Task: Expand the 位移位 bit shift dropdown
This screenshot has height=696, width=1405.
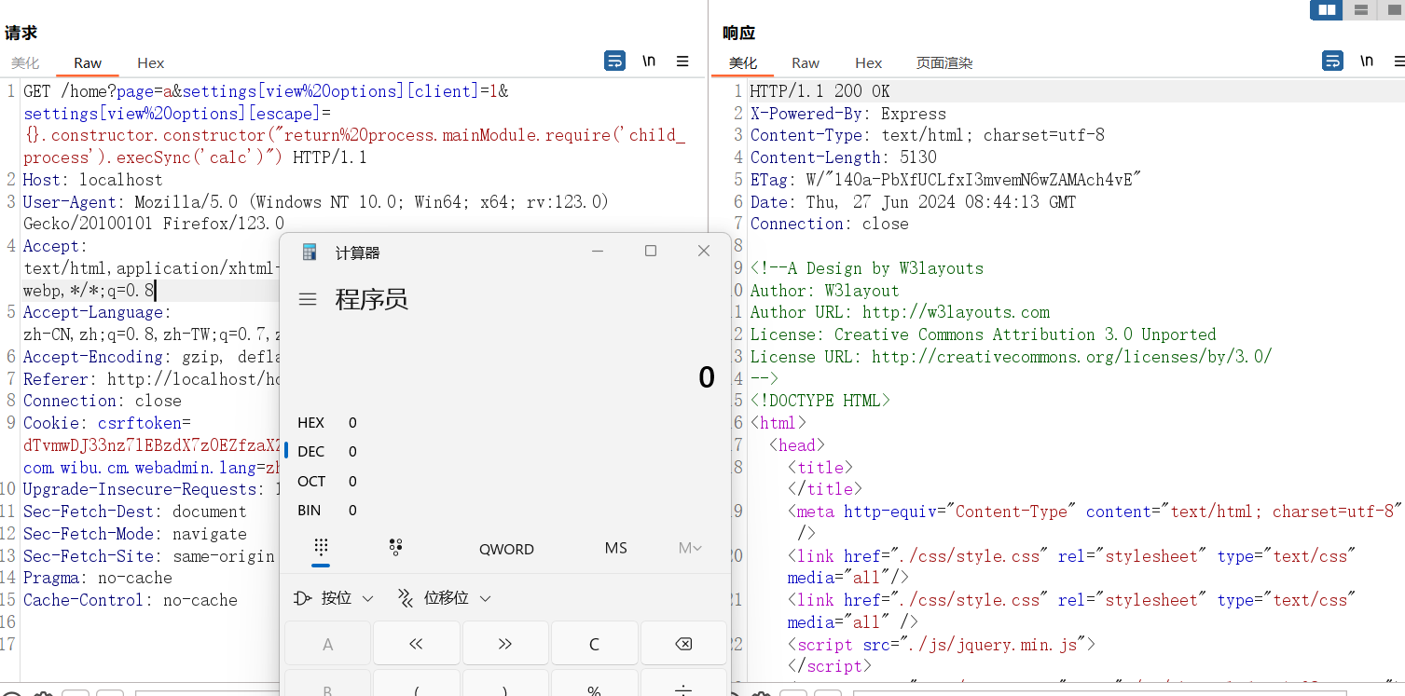Action: click(444, 598)
